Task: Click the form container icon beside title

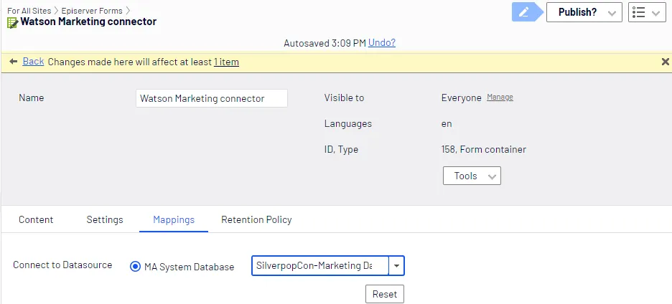Action: tap(12, 22)
